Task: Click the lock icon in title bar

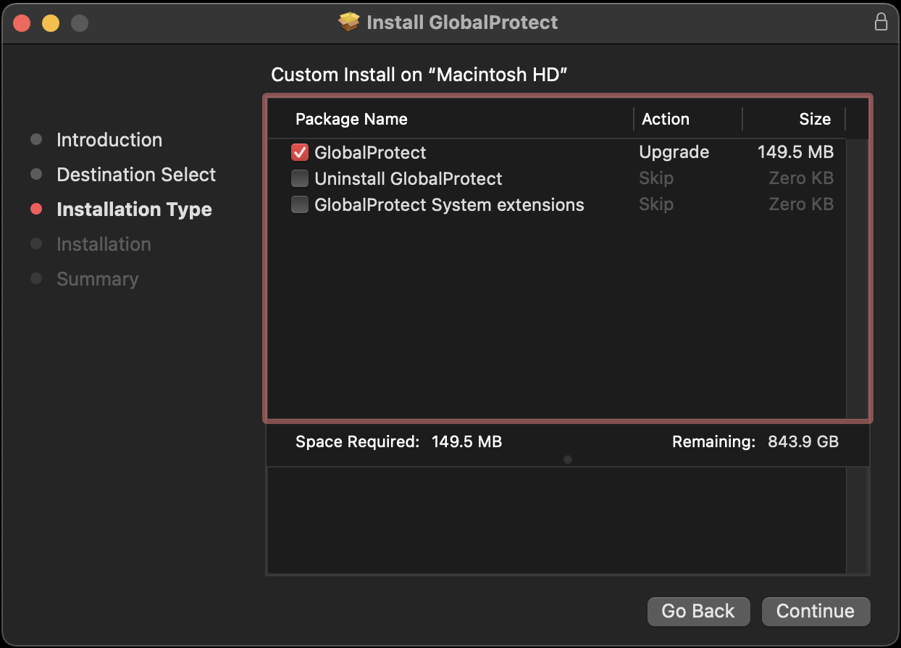Action: [x=881, y=22]
